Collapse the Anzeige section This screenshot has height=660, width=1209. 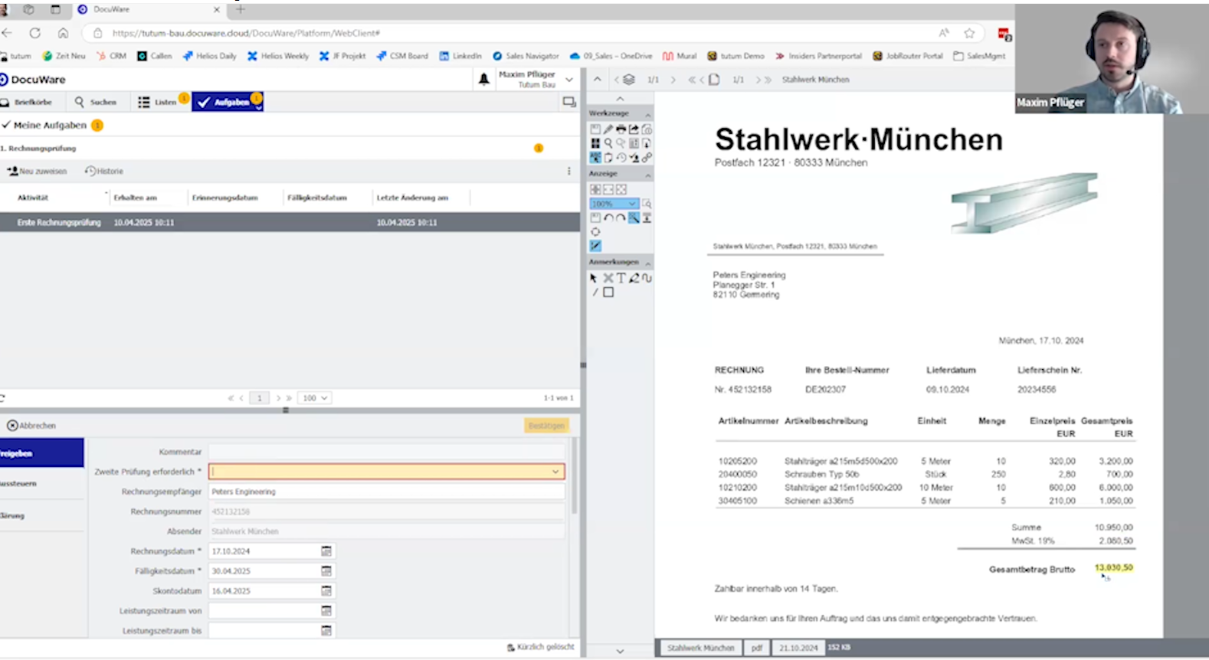[647, 175]
